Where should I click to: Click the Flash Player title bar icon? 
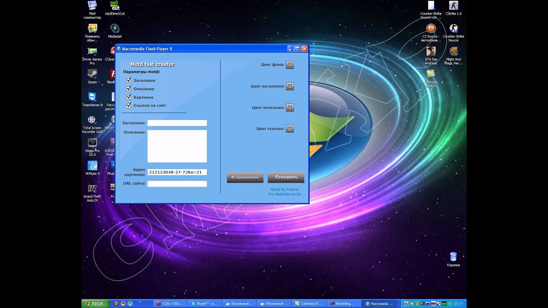119,49
